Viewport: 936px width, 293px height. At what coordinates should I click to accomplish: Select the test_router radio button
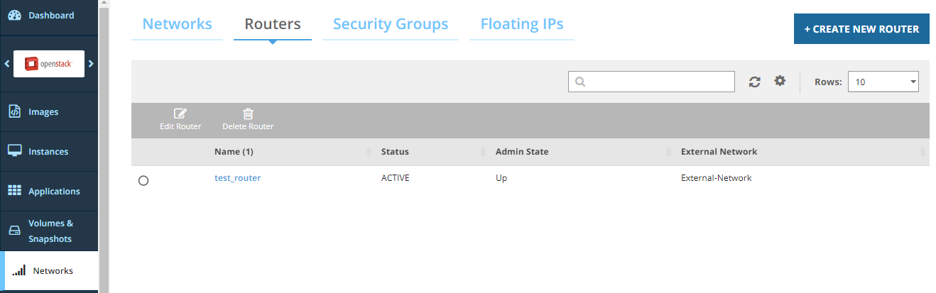point(143,181)
